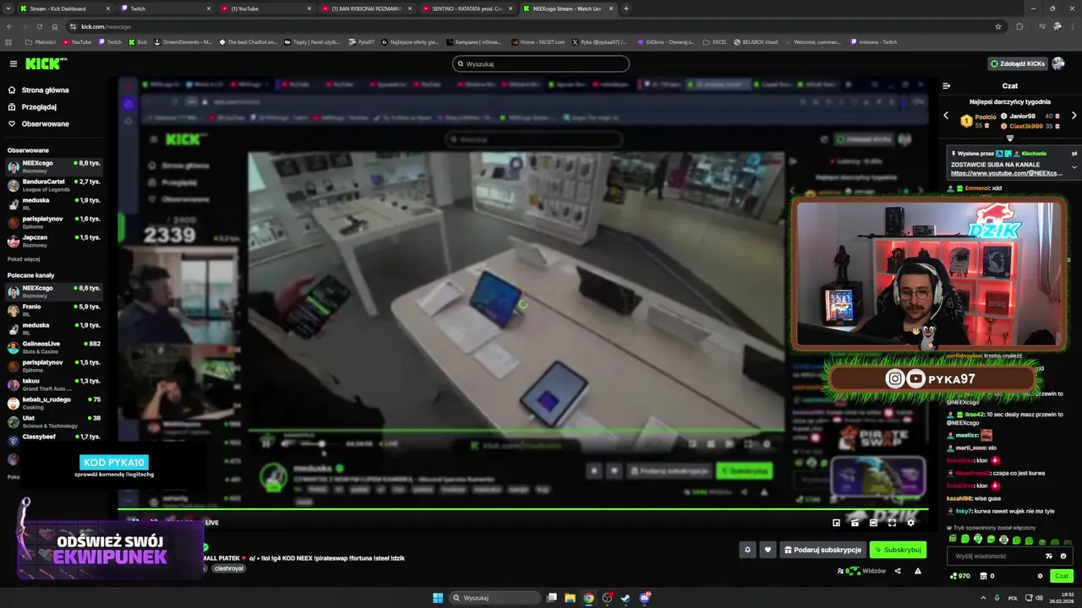
Task: Switch to SENTINO - RATATATA tab
Action: coord(467,8)
